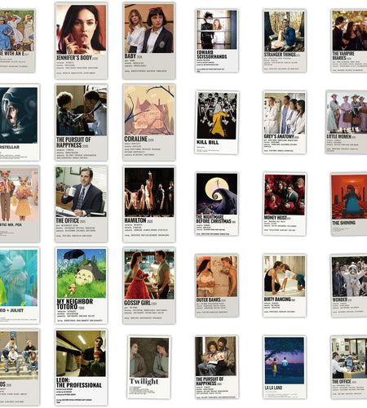This screenshot has height=408, width=367.
Task: Select The Shining red hallway poster image
Action: pyautogui.click(x=349, y=197)
